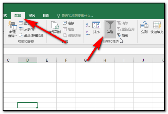Open the 排序 sort dialog
This screenshot has width=168, height=114.
(96, 28)
